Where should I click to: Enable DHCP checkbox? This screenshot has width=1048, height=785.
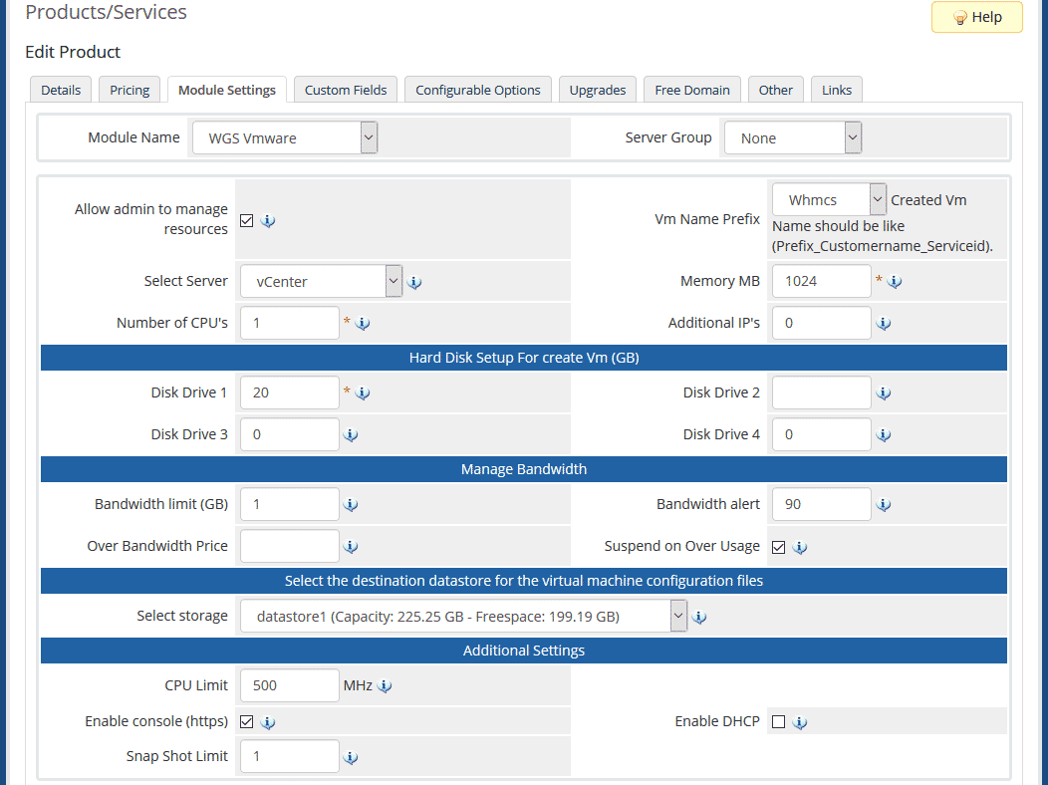(x=780, y=720)
